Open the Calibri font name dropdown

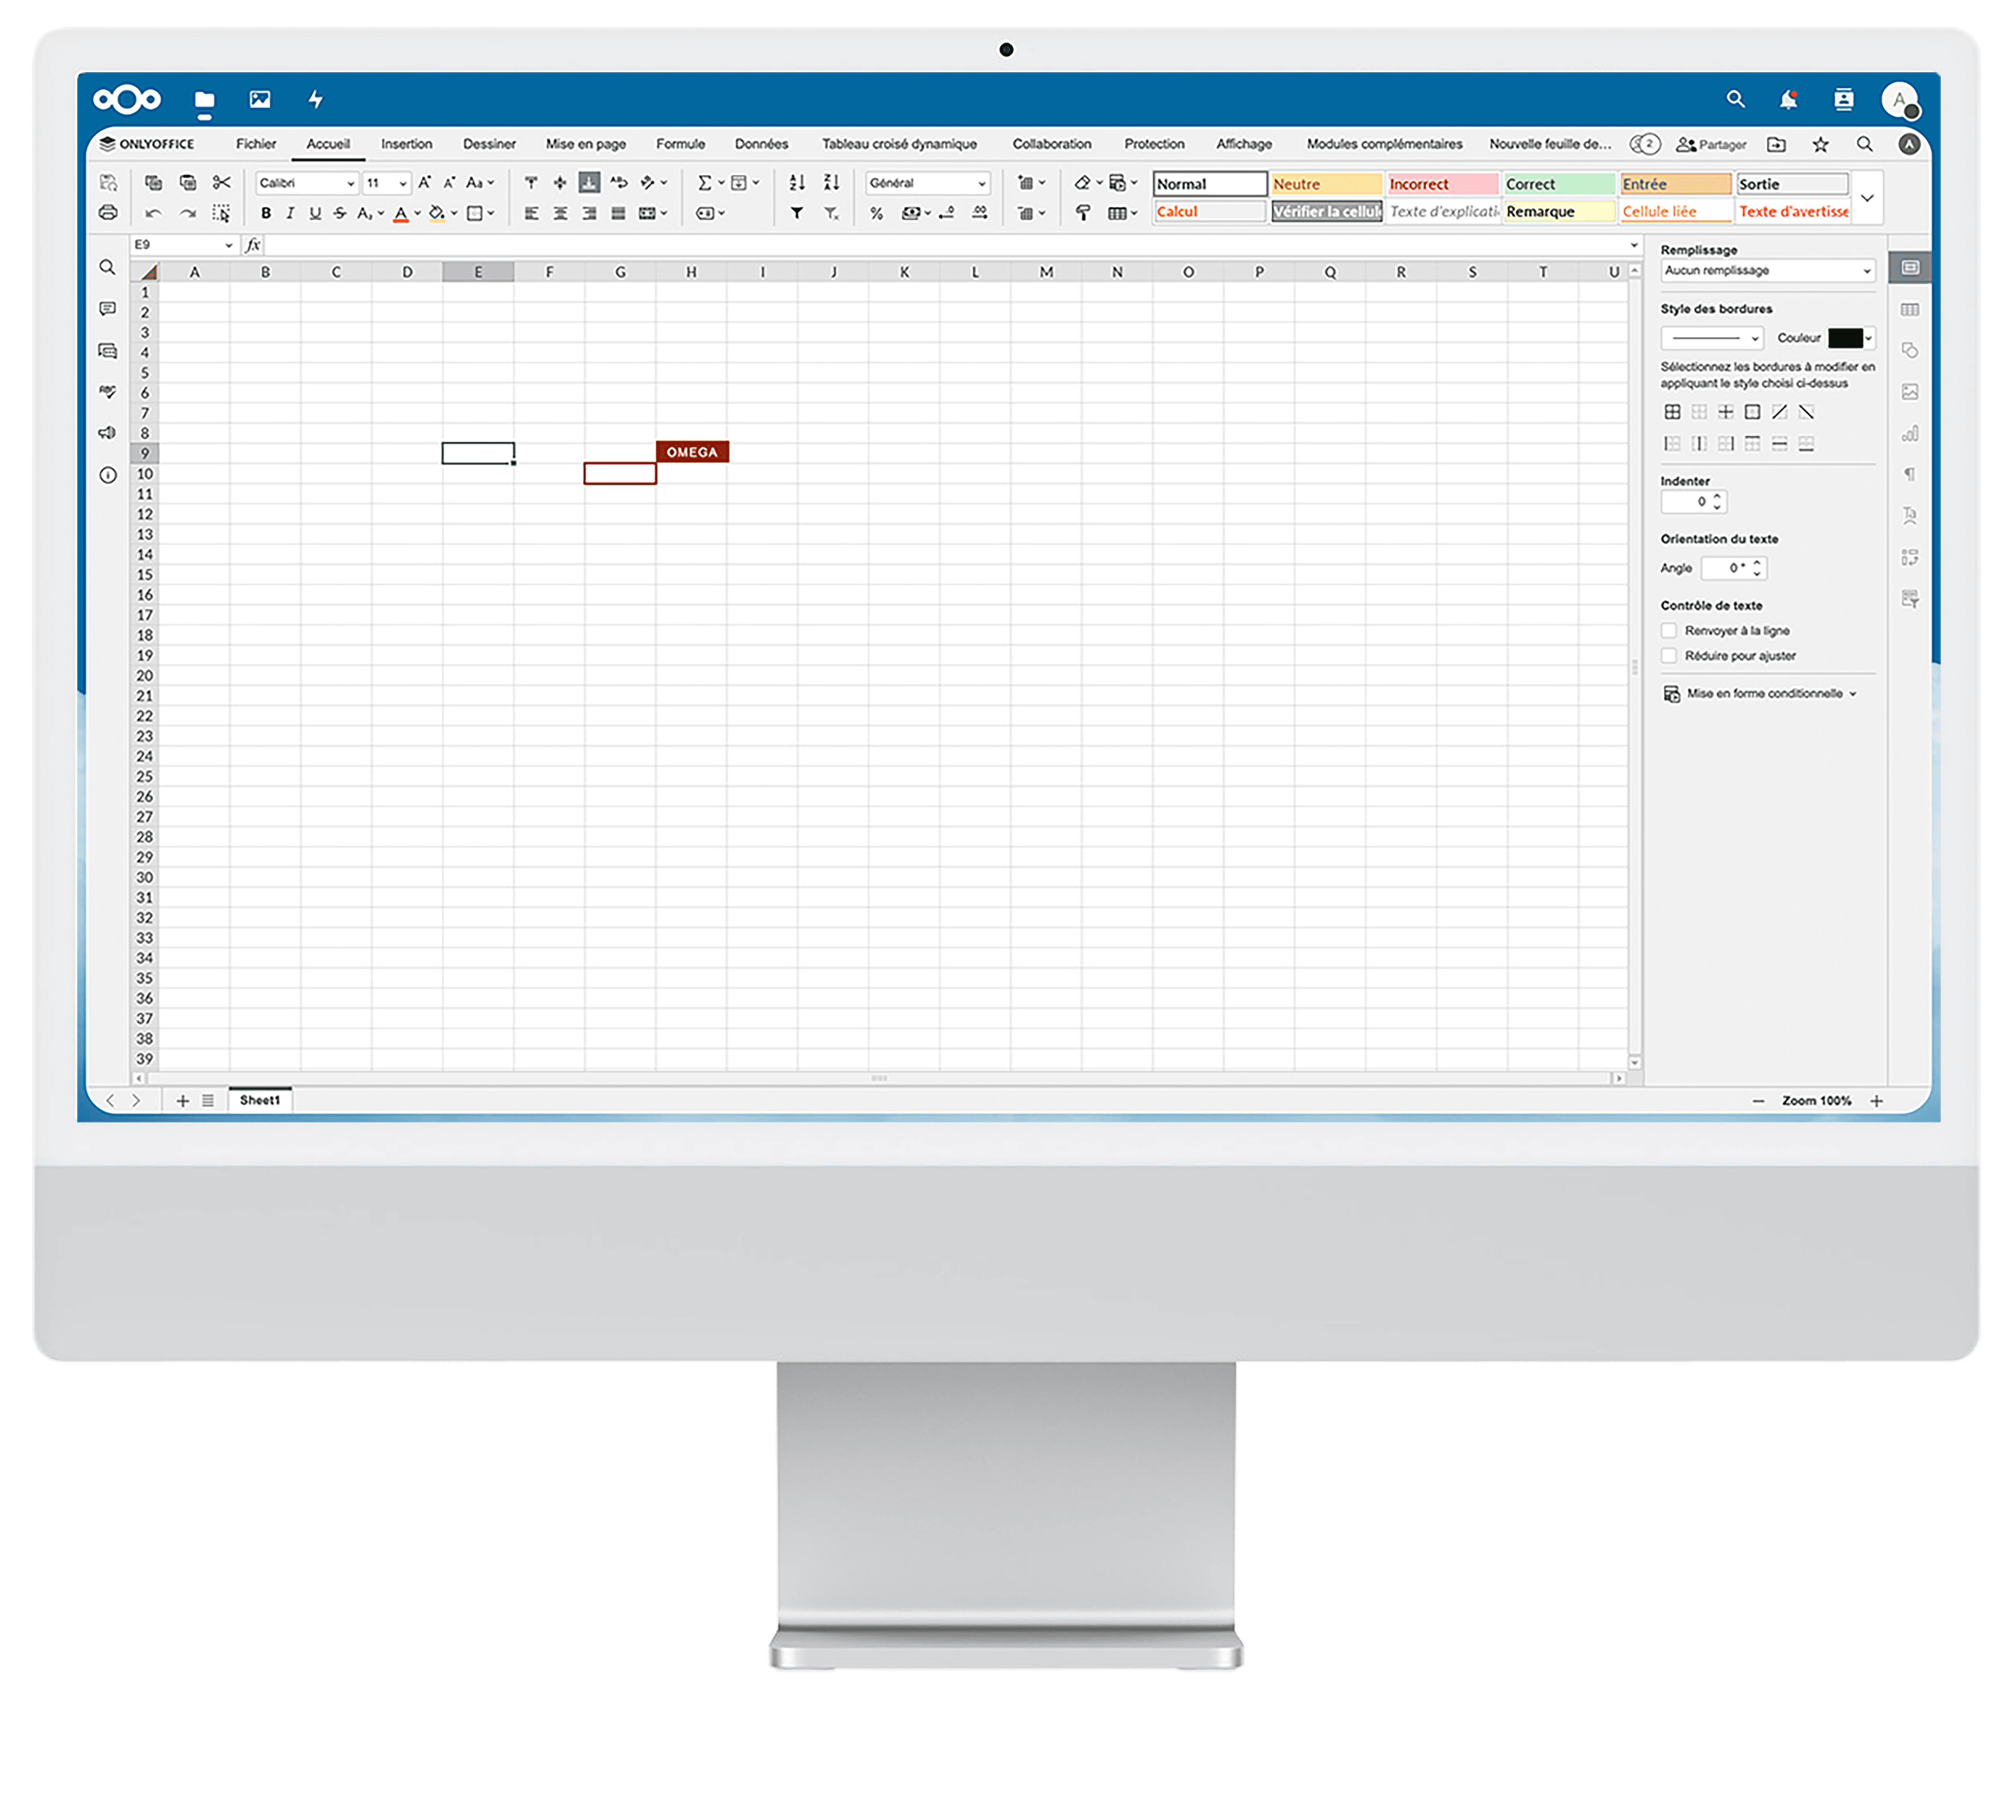pyautogui.click(x=307, y=183)
